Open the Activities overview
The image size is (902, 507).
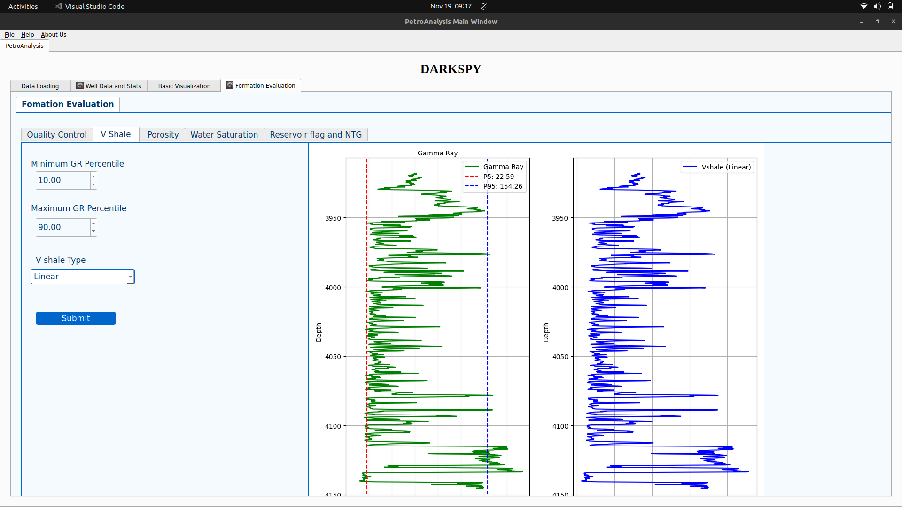coord(23,6)
